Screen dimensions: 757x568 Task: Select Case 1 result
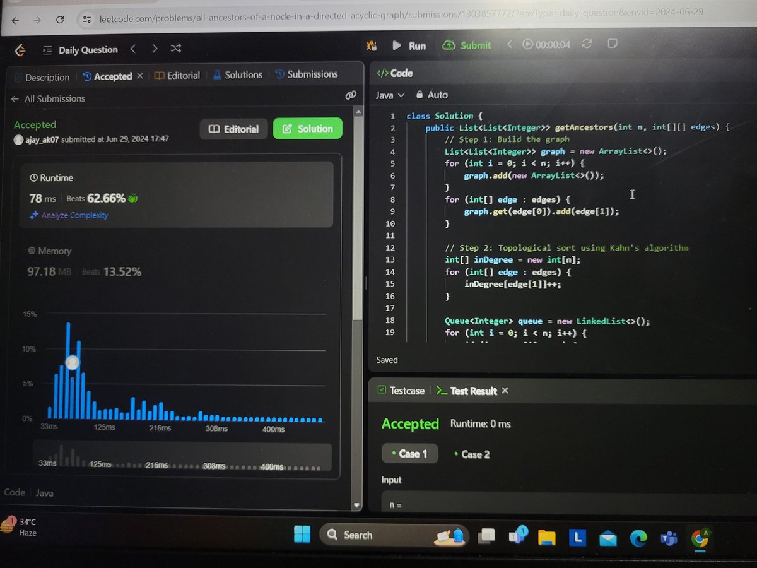409,454
